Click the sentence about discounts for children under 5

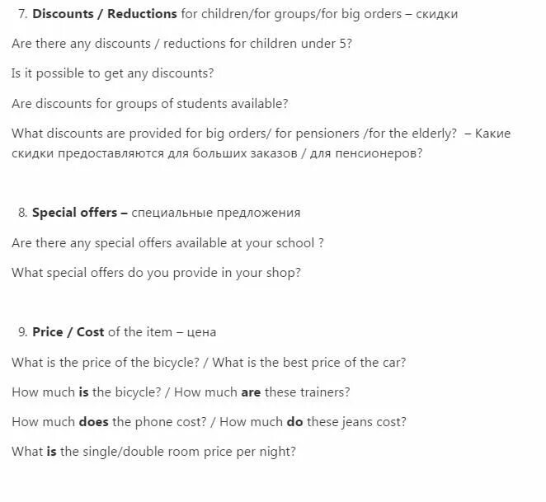pos(181,44)
